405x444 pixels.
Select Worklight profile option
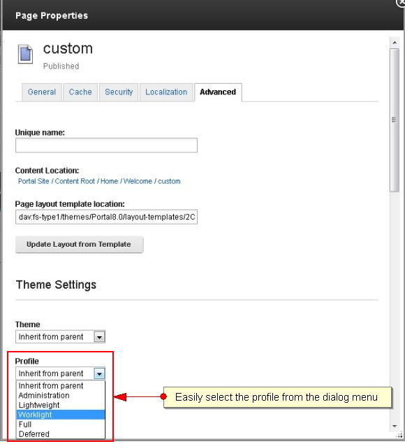click(x=61, y=415)
